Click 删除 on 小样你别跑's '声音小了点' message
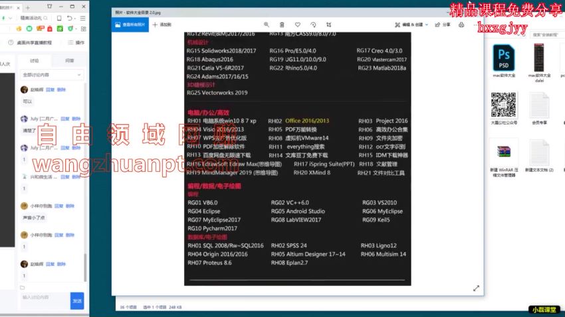The height and width of the screenshot is (317, 565). [70, 206]
